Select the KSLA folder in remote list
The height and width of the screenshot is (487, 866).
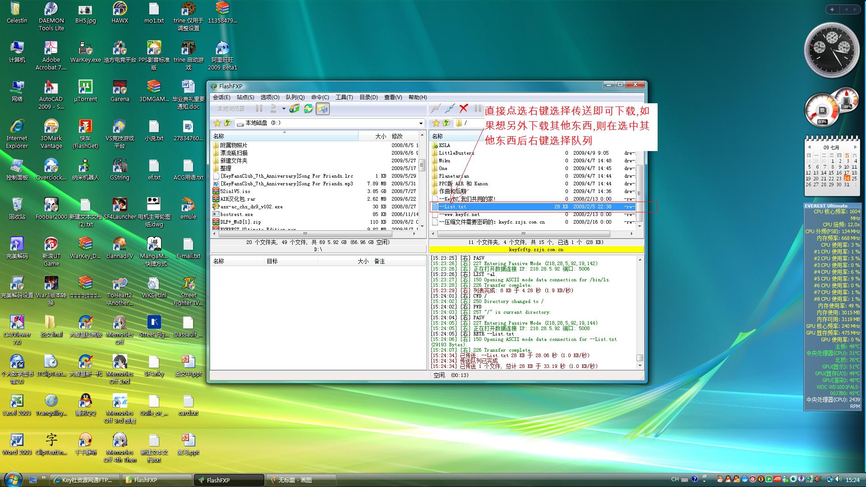click(x=441, y=145)
